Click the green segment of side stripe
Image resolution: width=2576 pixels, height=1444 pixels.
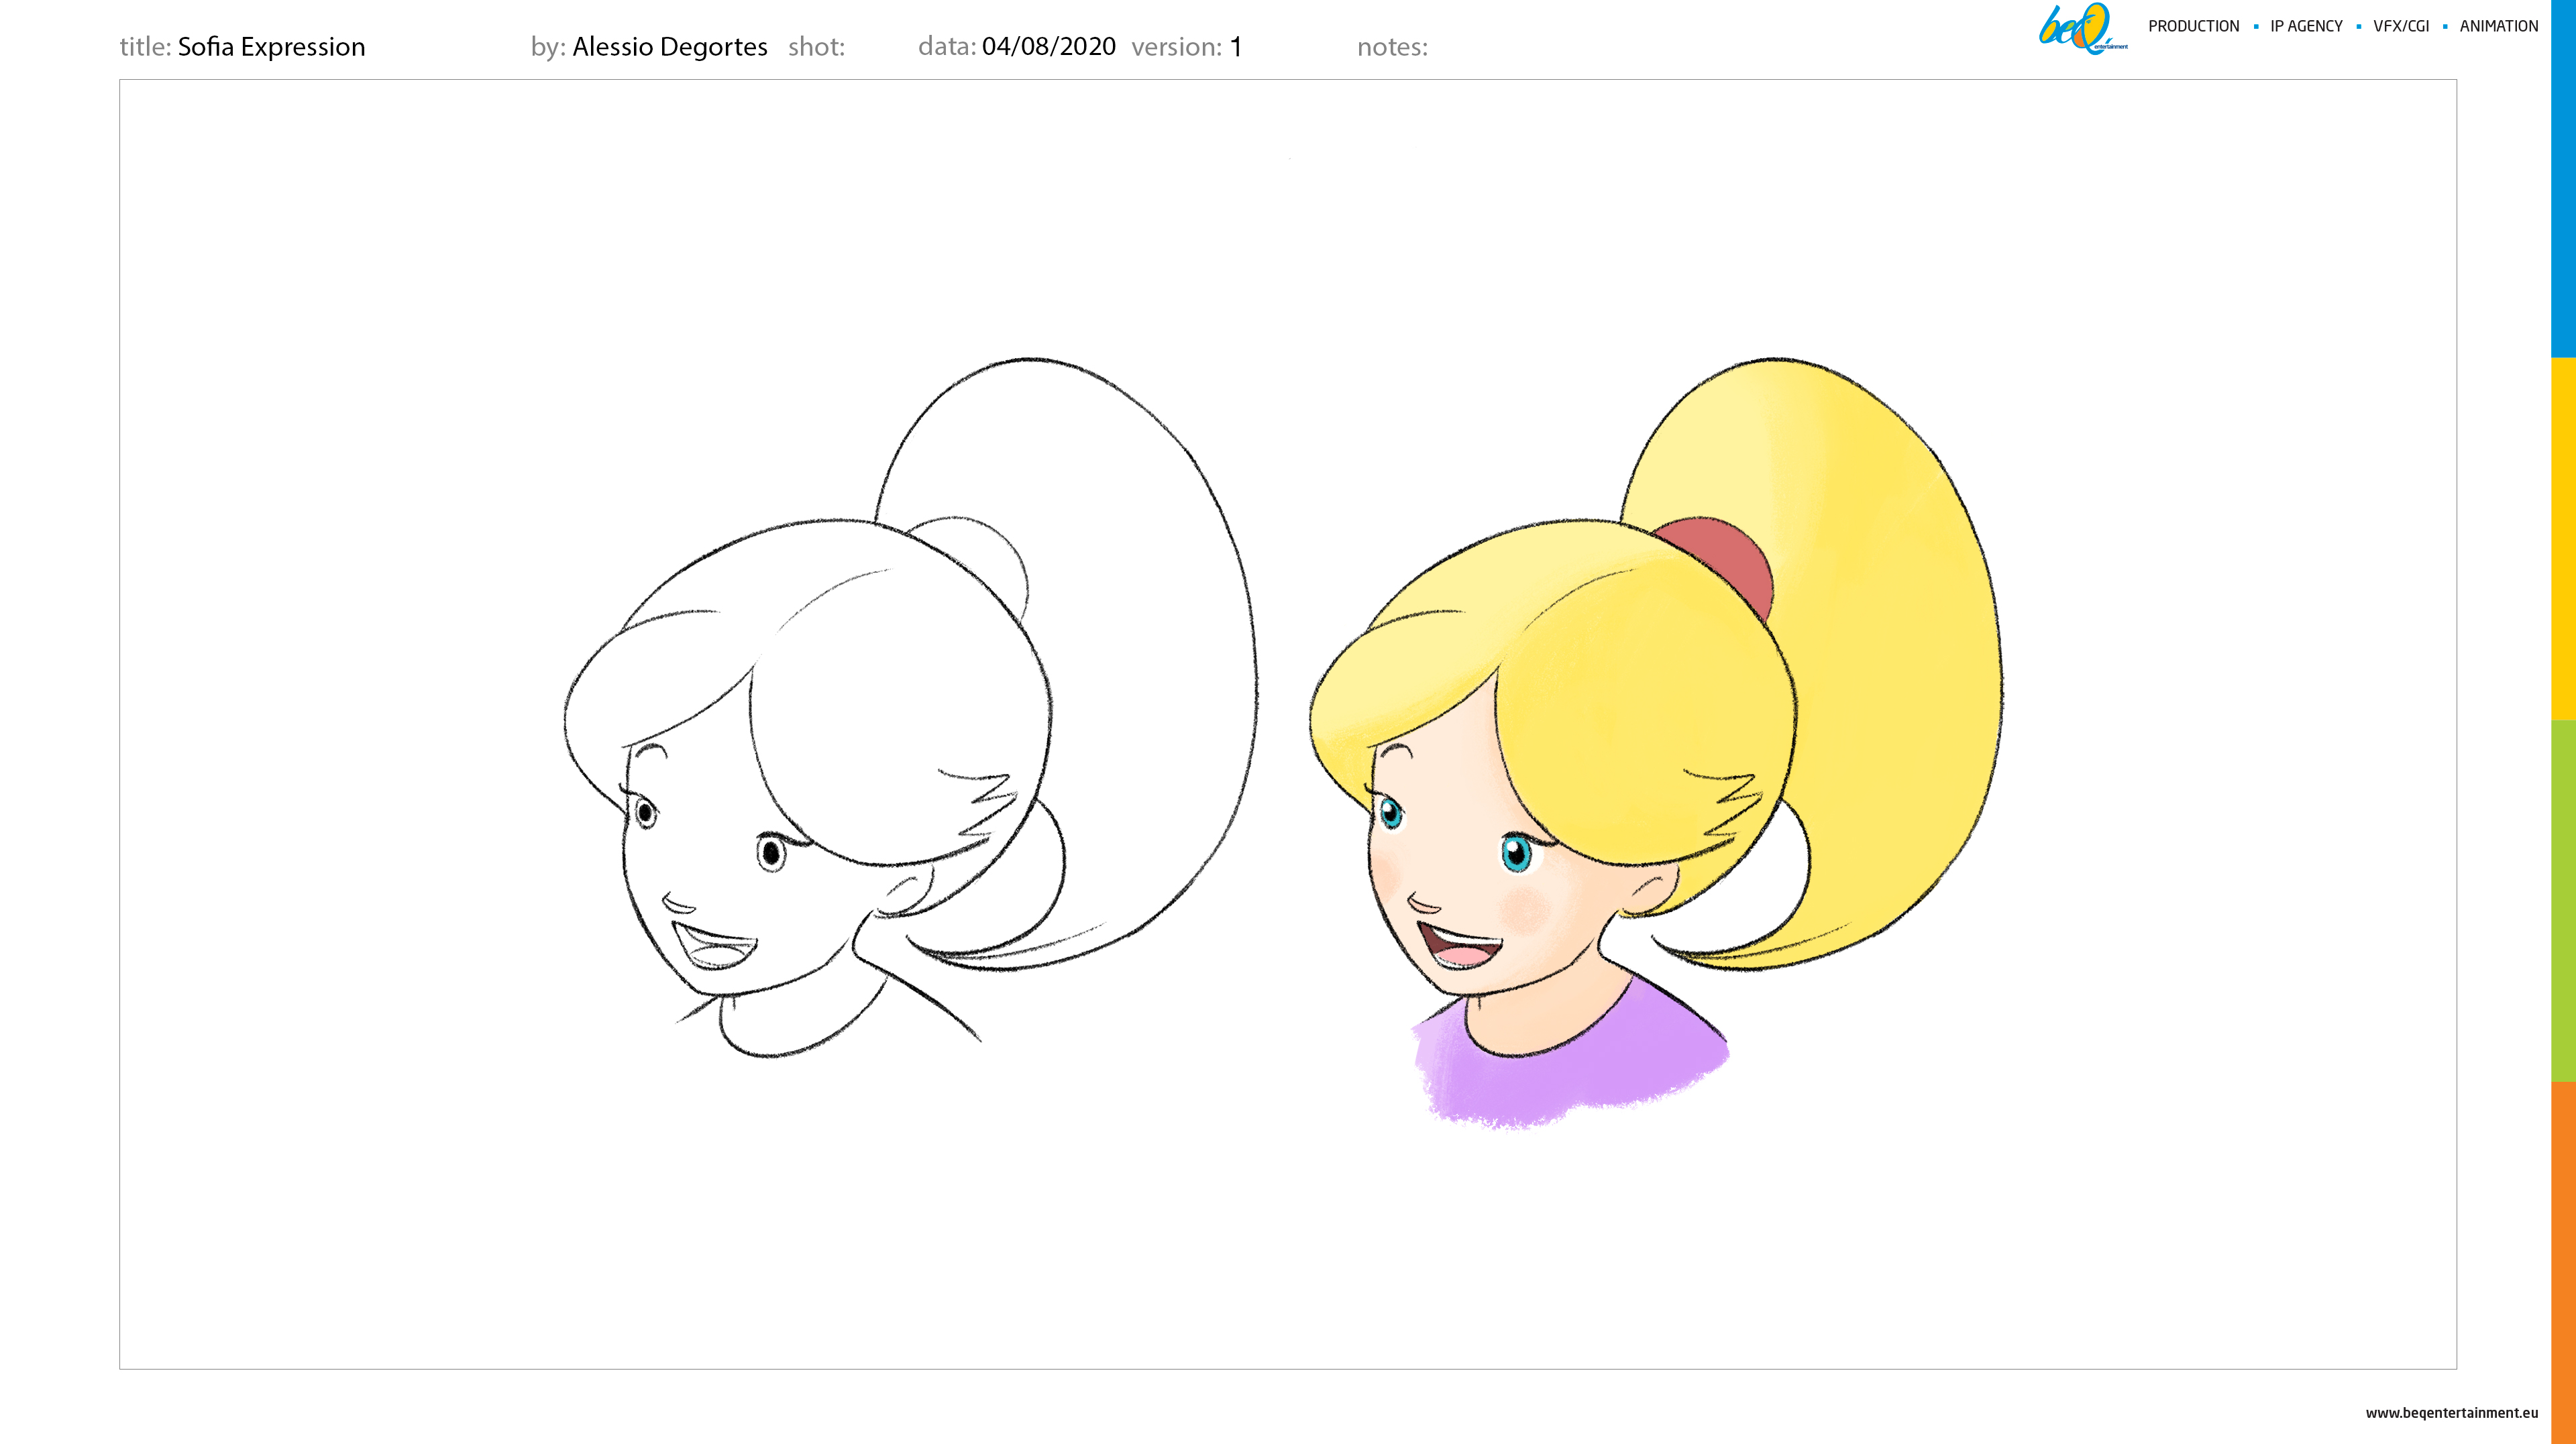2563,900
